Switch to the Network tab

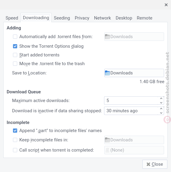click(102, 18)
